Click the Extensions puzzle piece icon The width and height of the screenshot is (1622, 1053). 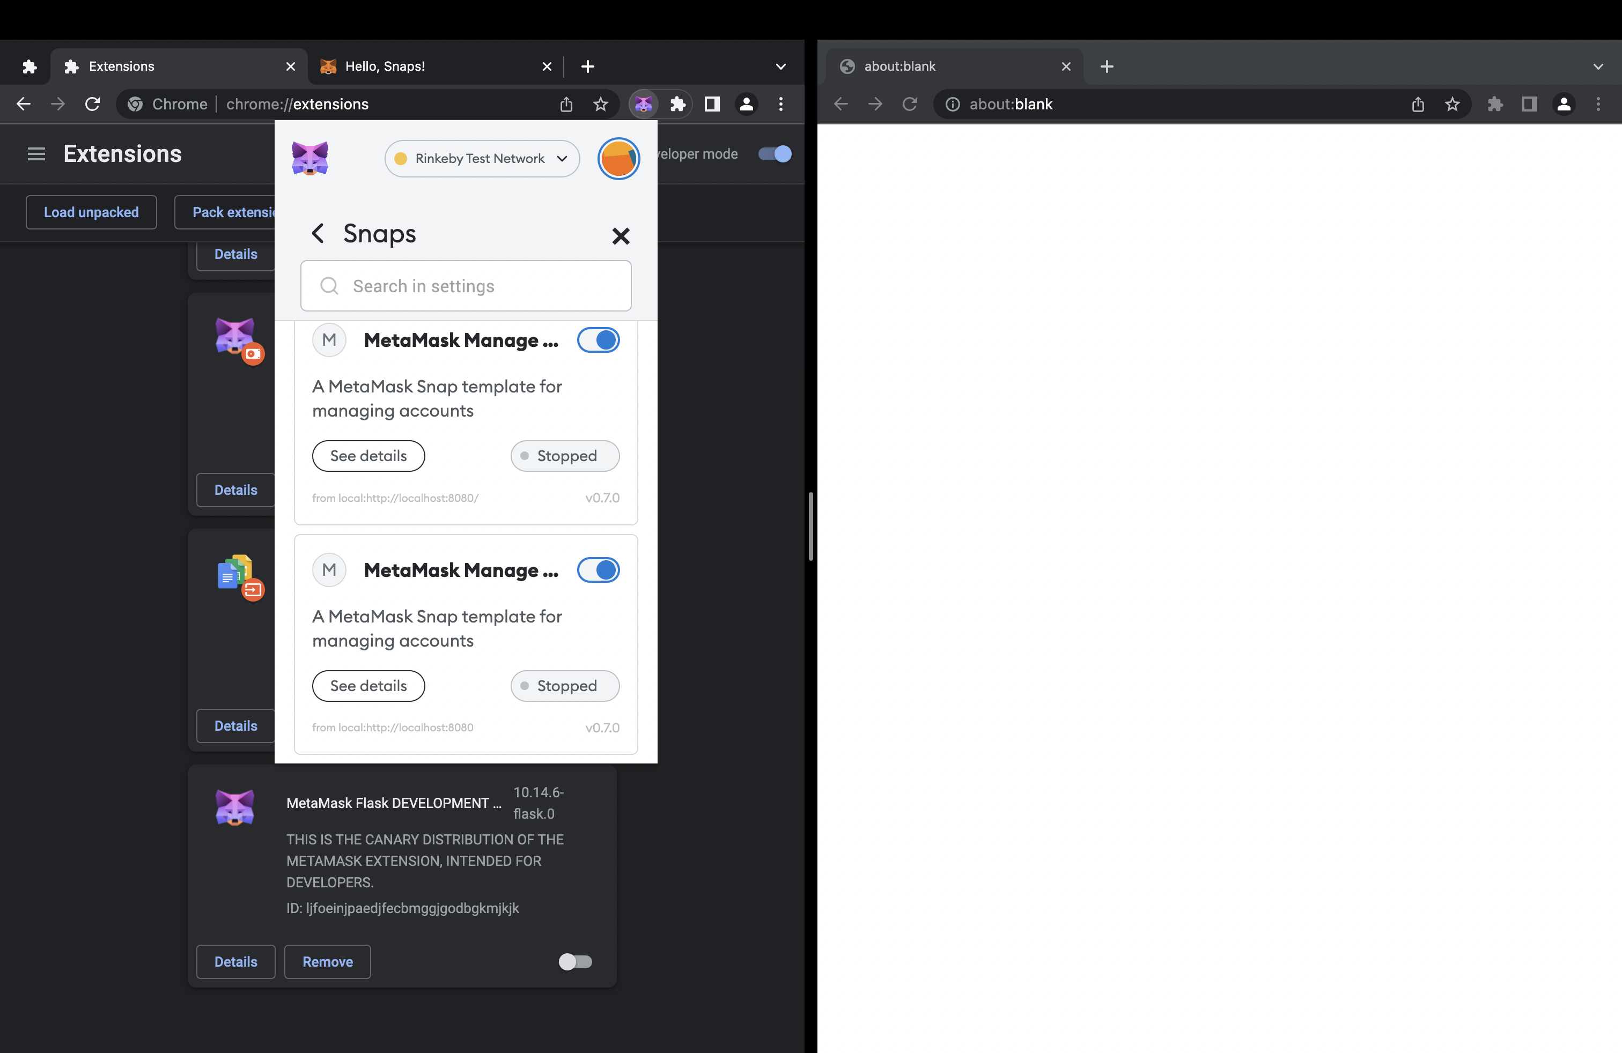point(678,104)
